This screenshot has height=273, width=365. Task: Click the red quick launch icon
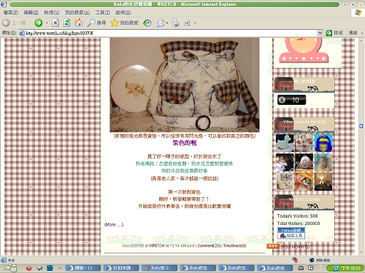click(x=29, y=268)
